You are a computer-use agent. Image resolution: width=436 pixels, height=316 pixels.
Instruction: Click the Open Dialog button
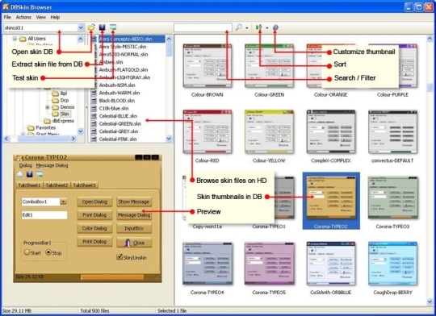[94, 202]
